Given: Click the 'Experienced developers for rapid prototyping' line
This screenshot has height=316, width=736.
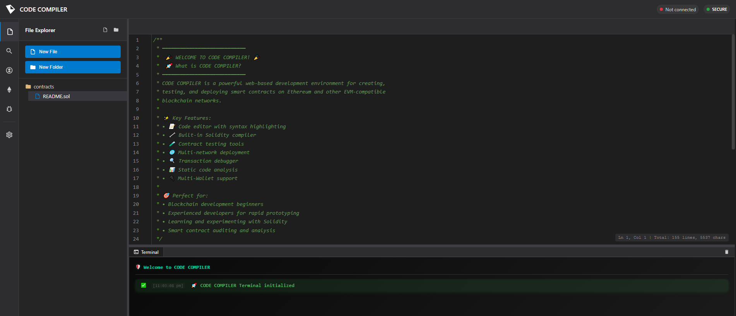Looking at the screenshot, I should pyautogui.click(x=233, y=213).
